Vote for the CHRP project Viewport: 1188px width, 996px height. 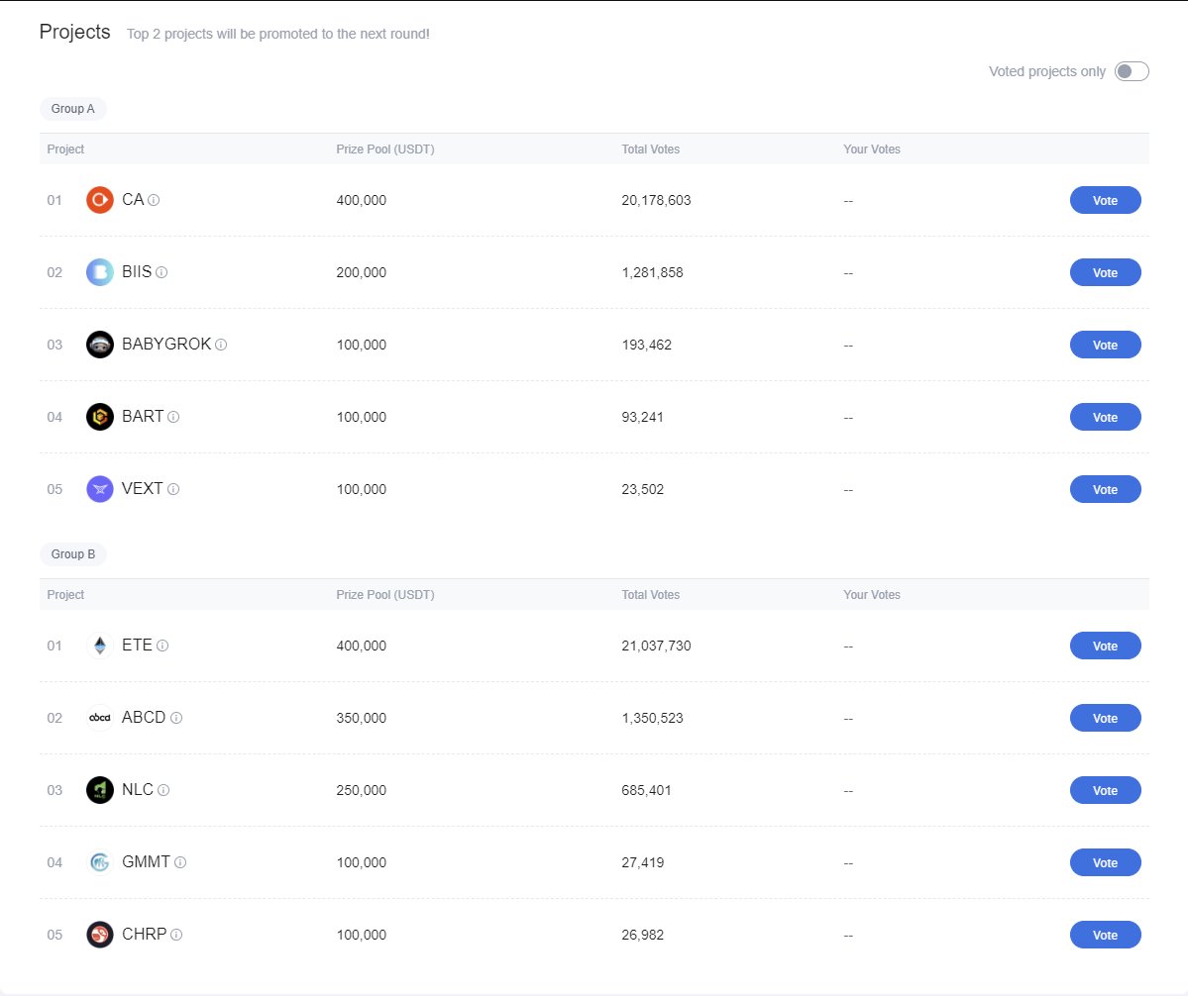point(1105,935)
